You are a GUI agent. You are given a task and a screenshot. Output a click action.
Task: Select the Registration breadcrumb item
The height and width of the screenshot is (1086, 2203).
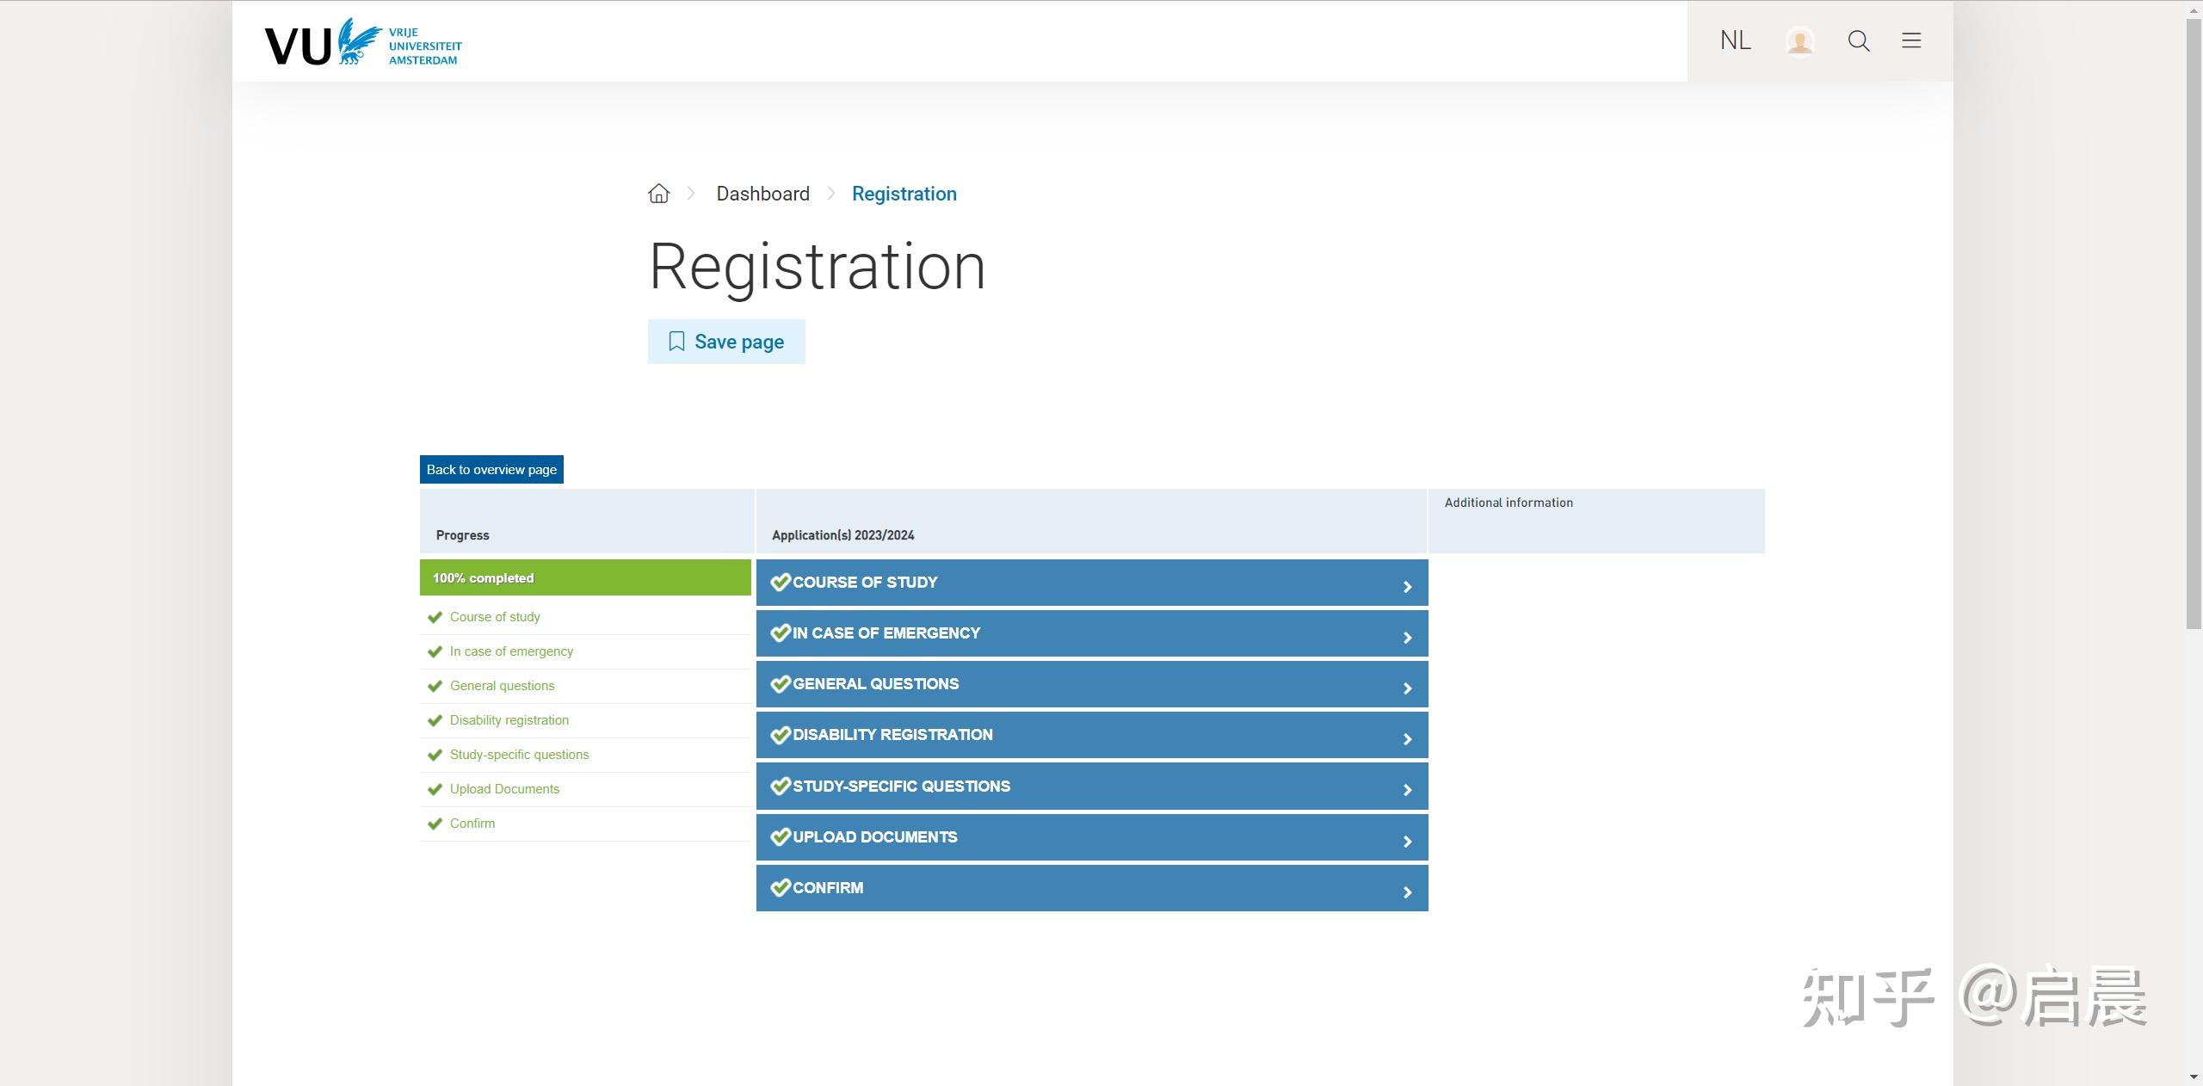point(904,194)
